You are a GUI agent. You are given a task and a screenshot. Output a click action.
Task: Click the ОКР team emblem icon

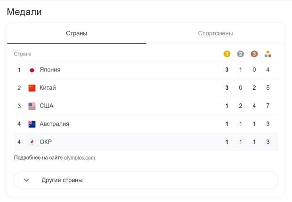coord(32,142)
